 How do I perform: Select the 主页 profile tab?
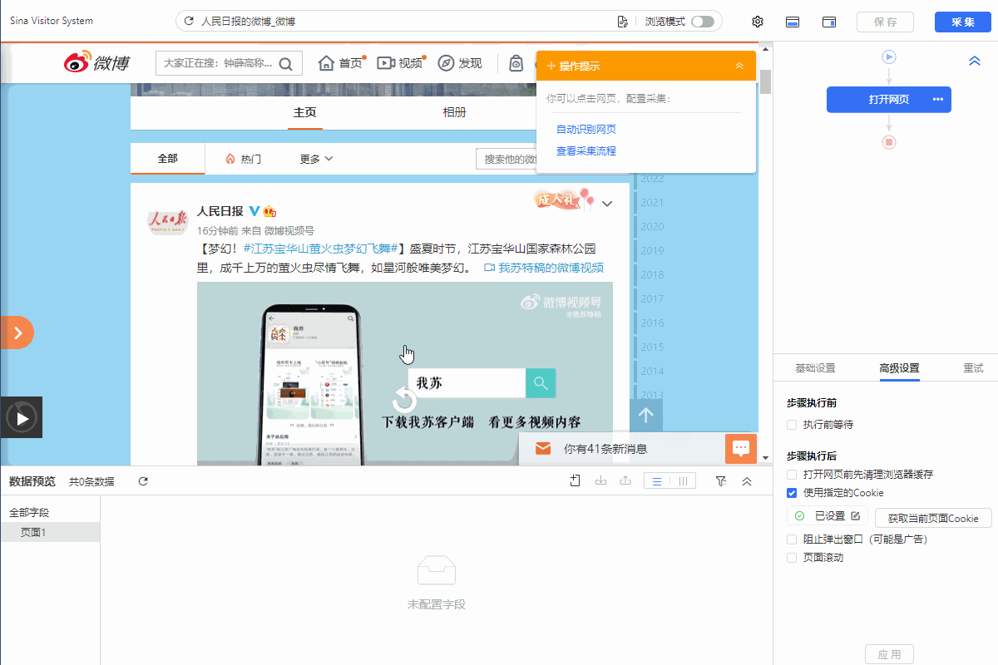[305, 113]
